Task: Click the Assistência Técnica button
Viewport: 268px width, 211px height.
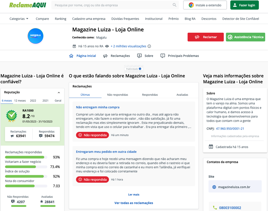Action: pyautogui.click(x=245, y=37)
